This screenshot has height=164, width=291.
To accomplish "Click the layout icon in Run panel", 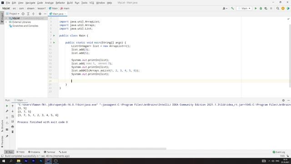I will [x=7, y=129].
